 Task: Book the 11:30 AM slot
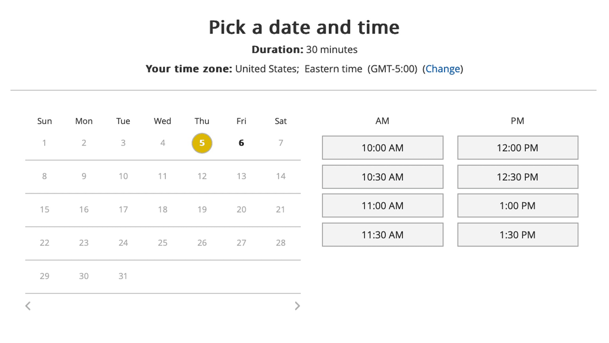tap(383, 235)
